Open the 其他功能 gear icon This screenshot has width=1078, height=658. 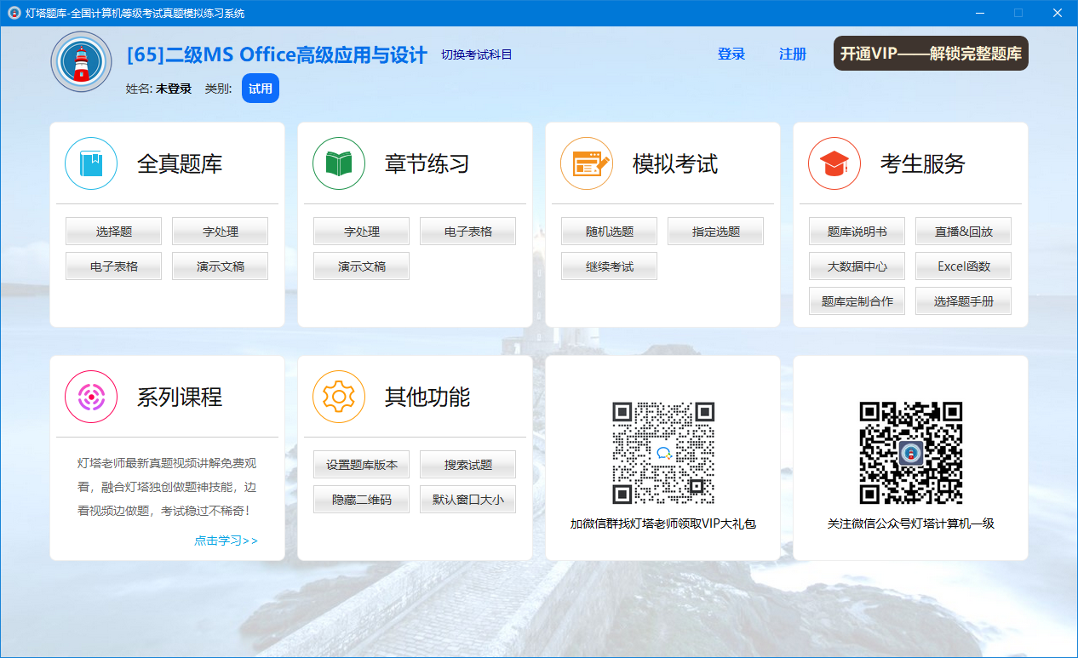(338, 397)
